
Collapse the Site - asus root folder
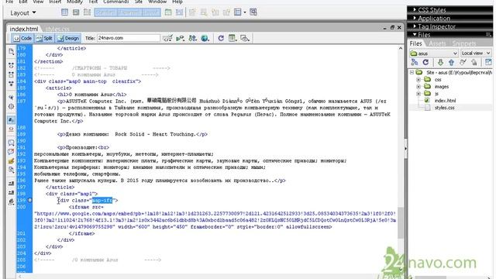coord(412,72)
